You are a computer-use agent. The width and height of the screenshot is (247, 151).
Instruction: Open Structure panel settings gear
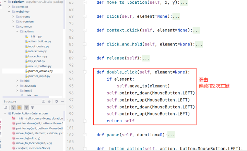[57, 101]
